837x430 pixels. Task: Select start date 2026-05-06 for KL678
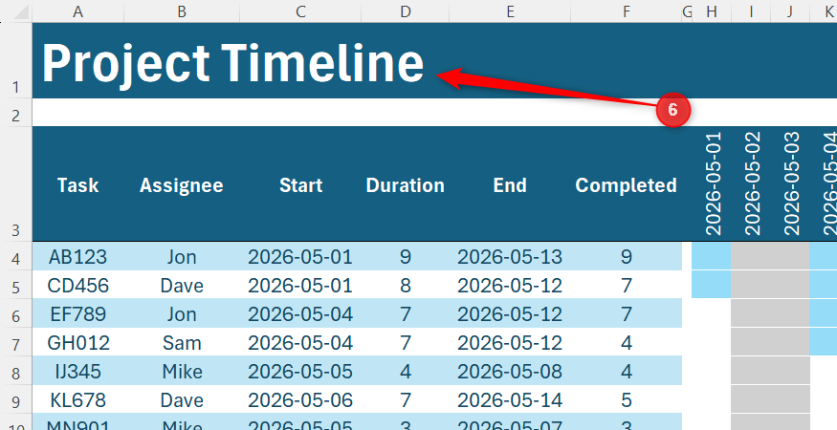click(x=300, y=399)
